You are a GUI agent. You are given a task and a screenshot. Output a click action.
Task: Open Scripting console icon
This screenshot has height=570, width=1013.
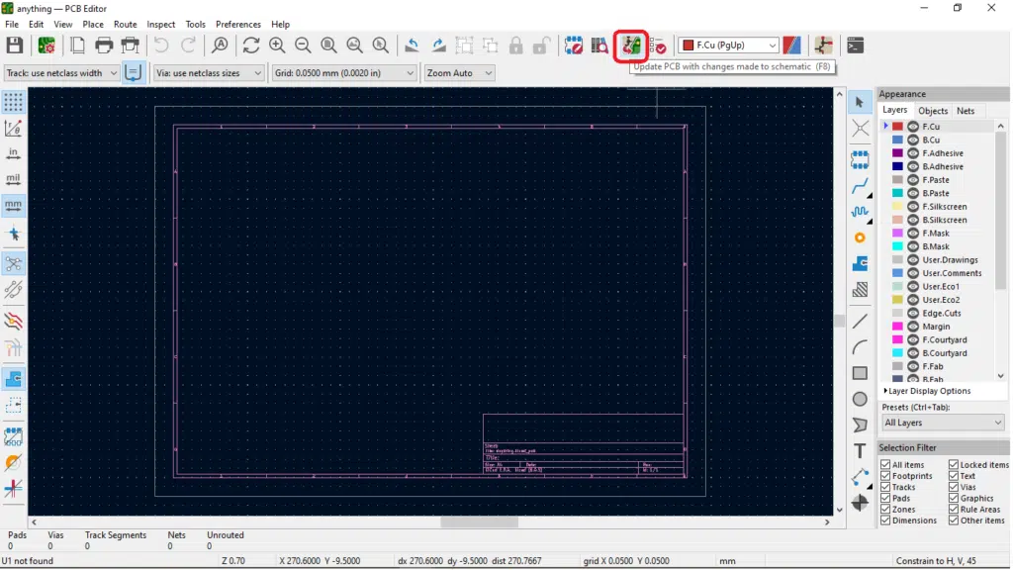pyautogui.click(x=856, y=46)
